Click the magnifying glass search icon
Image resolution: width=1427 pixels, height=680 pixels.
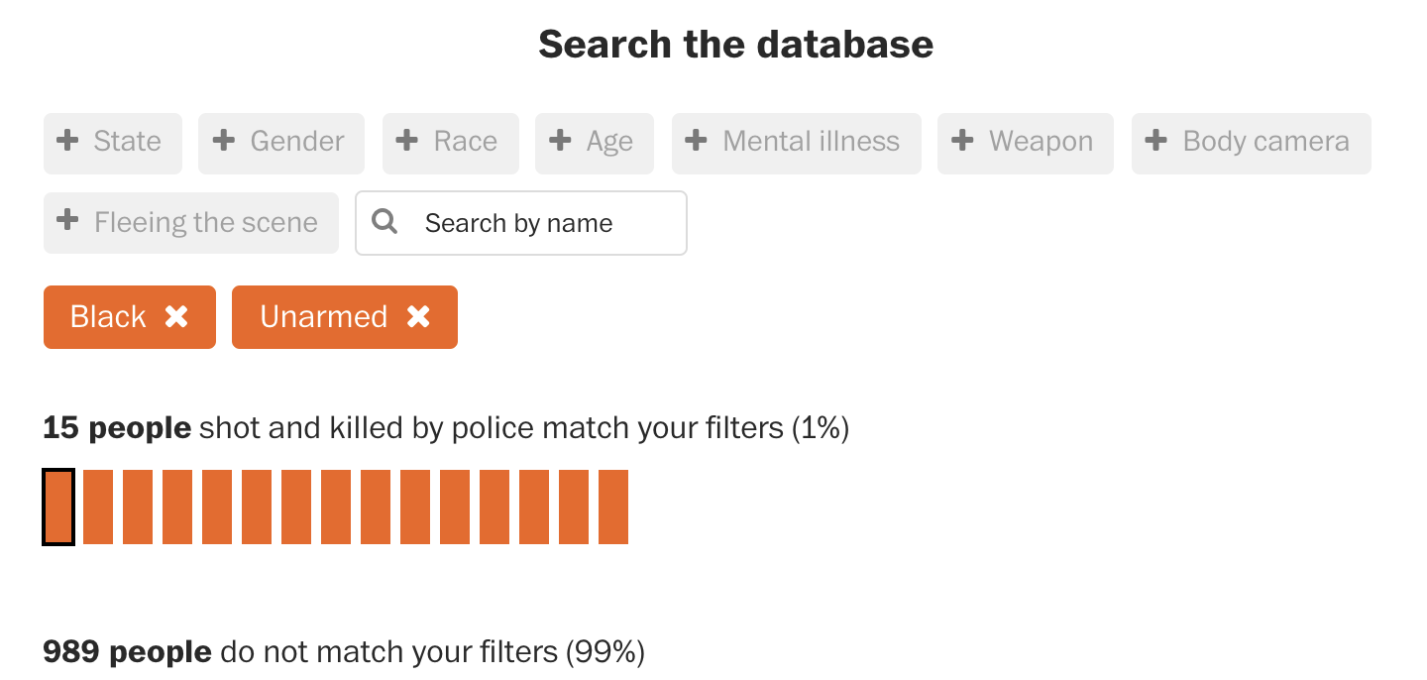[x=384, y=222]
